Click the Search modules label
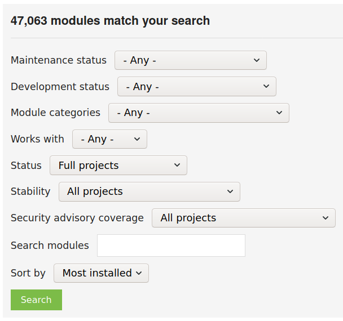 (x=50, y=246)
